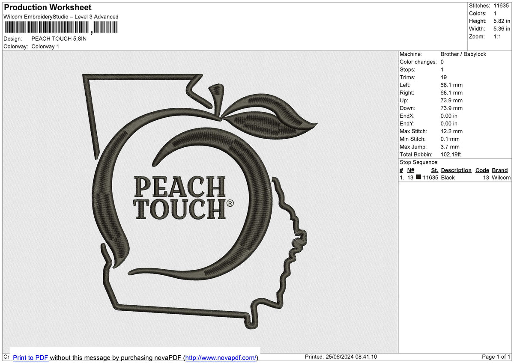Select the Up value 73.9 mm
Viewport: 514px width, 363px height.
pyautogui.click(x=451, y=100)
